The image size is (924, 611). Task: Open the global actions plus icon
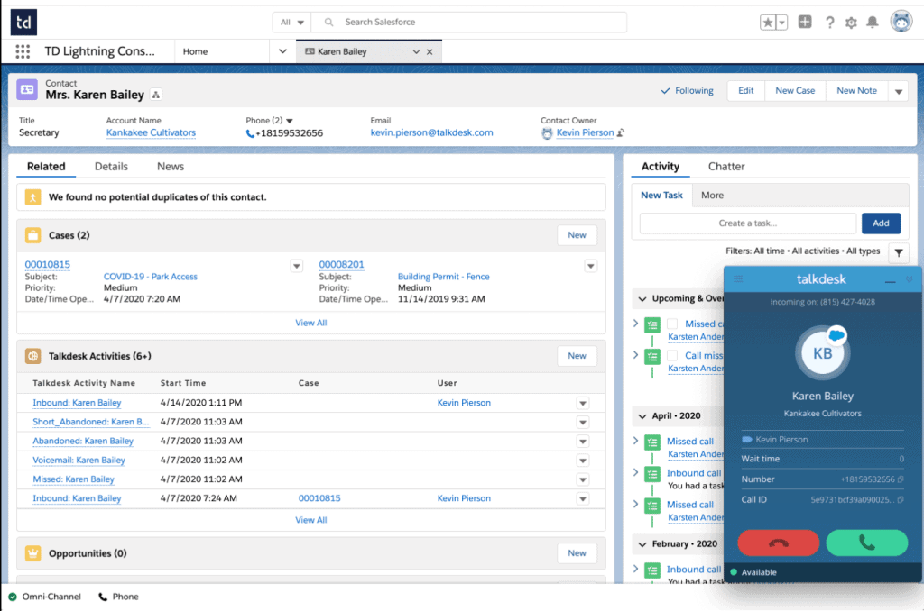point(805,22)
